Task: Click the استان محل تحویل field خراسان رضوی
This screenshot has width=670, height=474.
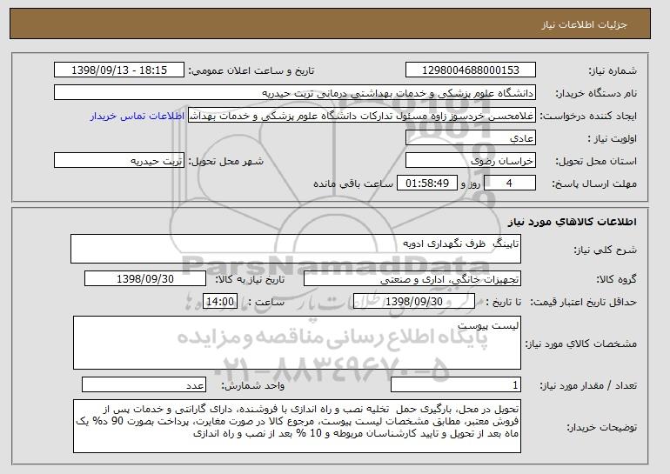Action: 471,161
